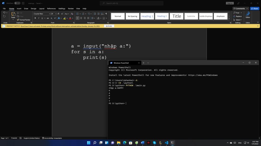Click the Redo icon
This screenshot has height=146, width=261.
pos(4,16)
